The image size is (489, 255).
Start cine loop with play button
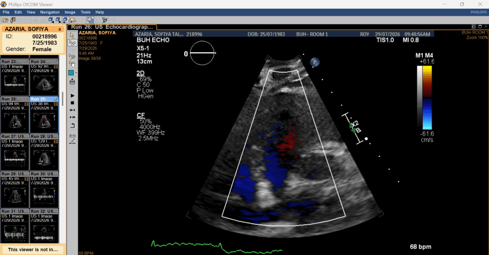pyautogui.click(x=72, y=95)
